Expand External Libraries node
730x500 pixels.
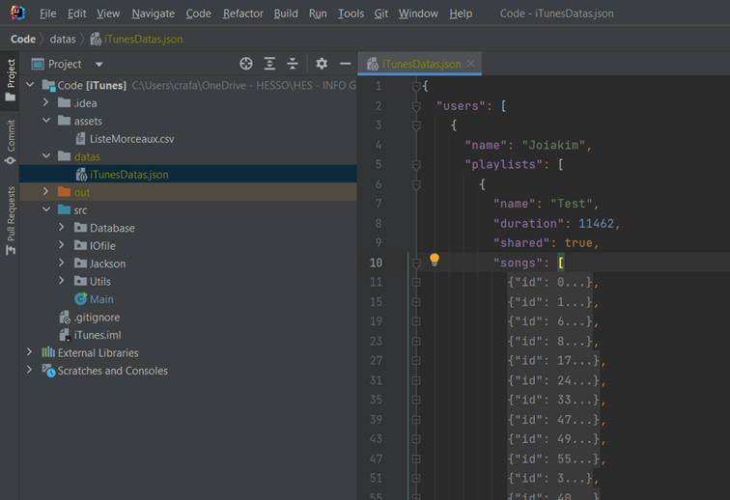pos(30,352)
